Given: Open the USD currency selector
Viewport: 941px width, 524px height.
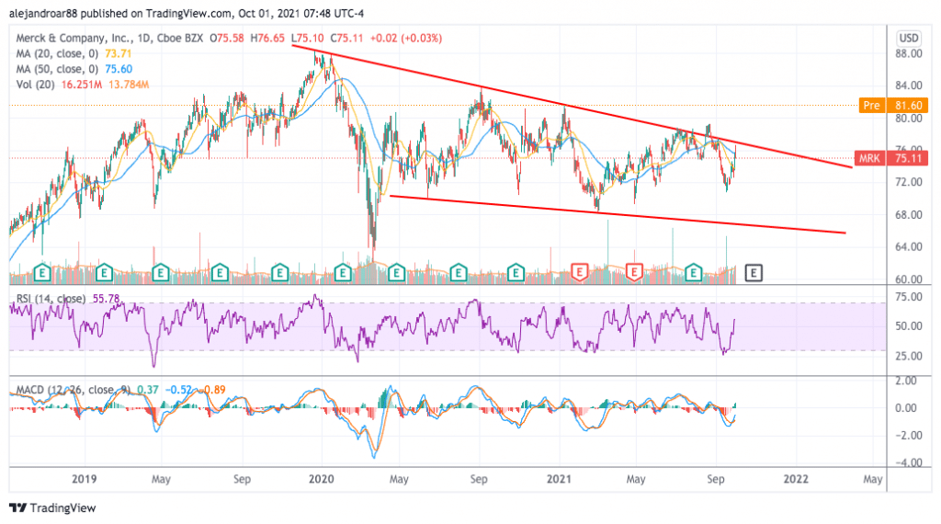Looking at the screenshot, I should (908, 39).
